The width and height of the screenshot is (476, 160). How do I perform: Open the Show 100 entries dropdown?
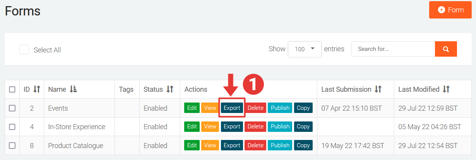click(x=305, y=49)
